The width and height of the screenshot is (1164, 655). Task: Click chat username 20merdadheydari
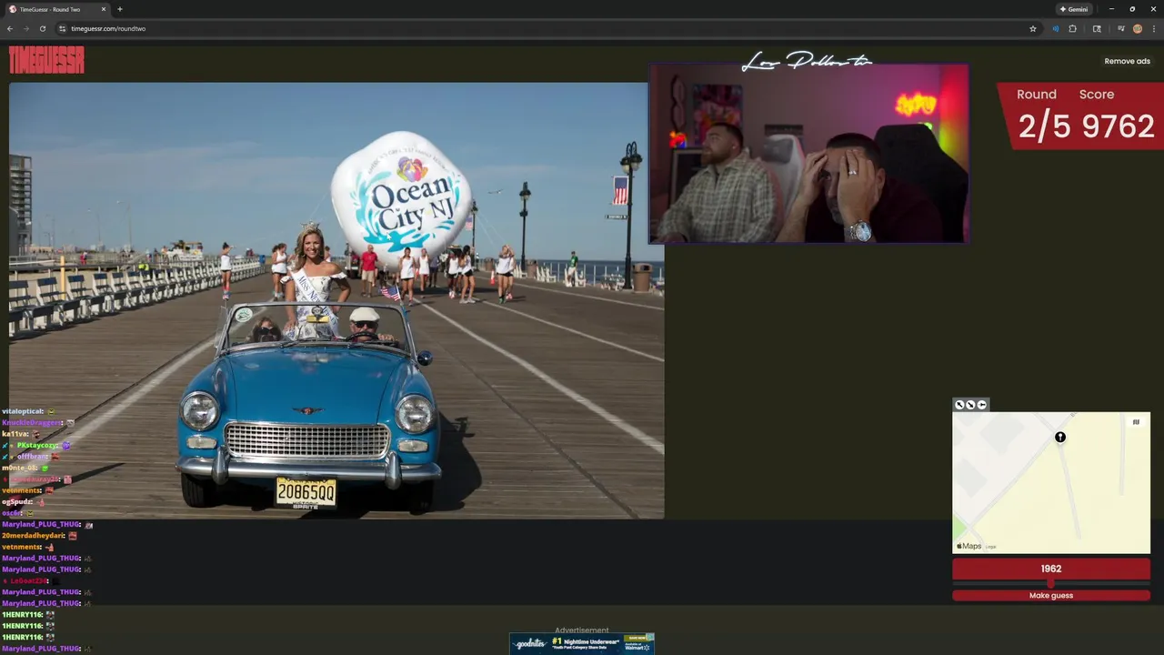coord(32,536)
